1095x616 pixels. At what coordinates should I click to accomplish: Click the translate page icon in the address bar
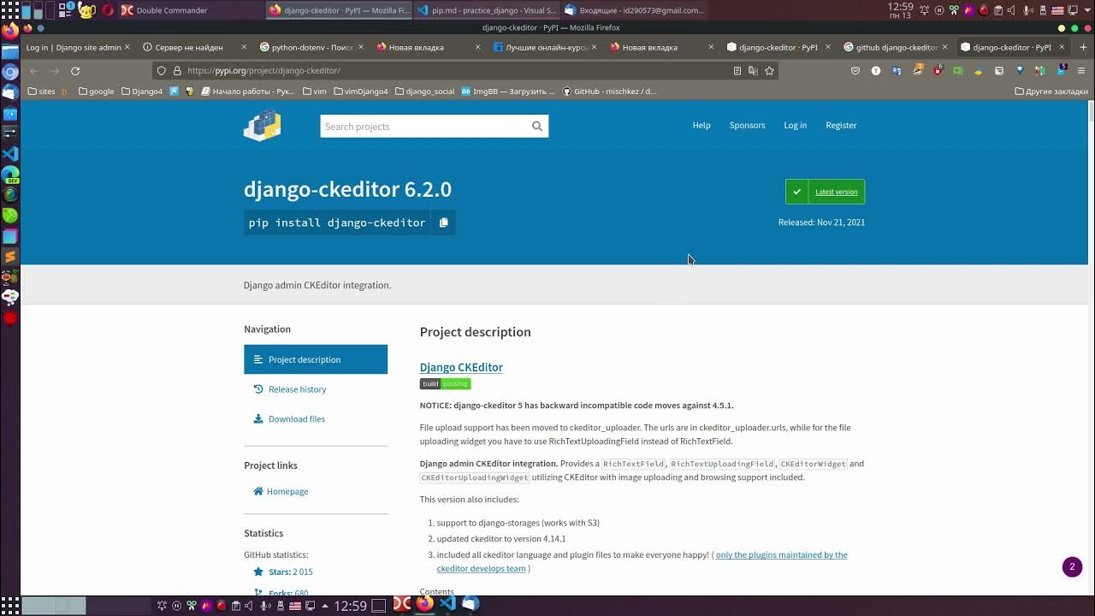753,71
